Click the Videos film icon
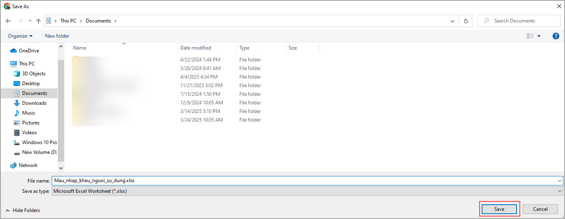 click(17, 133)
